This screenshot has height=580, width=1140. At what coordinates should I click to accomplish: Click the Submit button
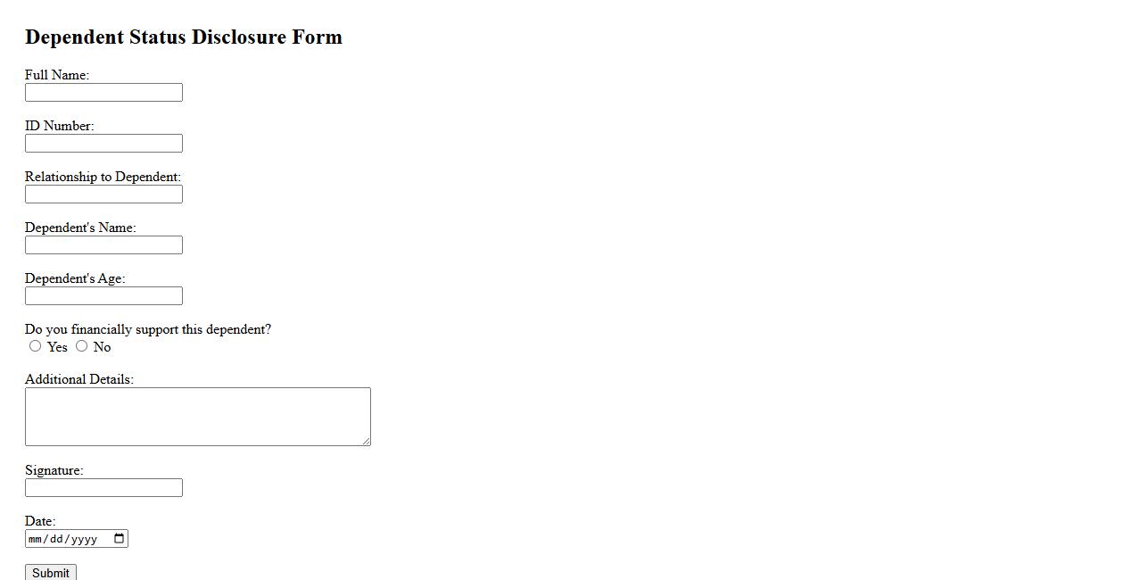[x=50, y=573]
